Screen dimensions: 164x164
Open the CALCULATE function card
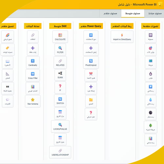click(x=60, y=37)
